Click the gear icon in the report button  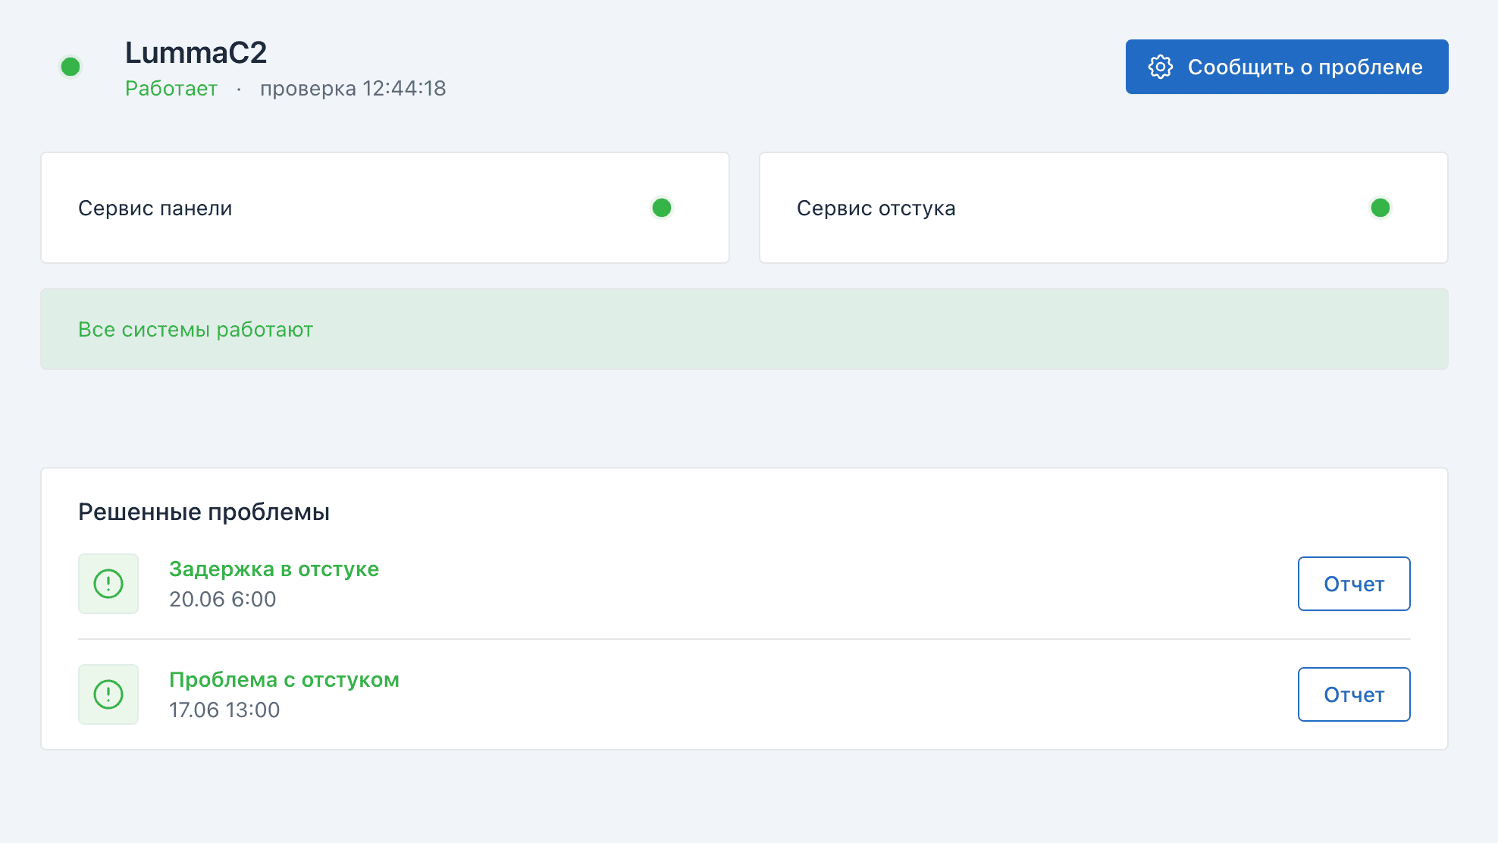[1160, 67]
